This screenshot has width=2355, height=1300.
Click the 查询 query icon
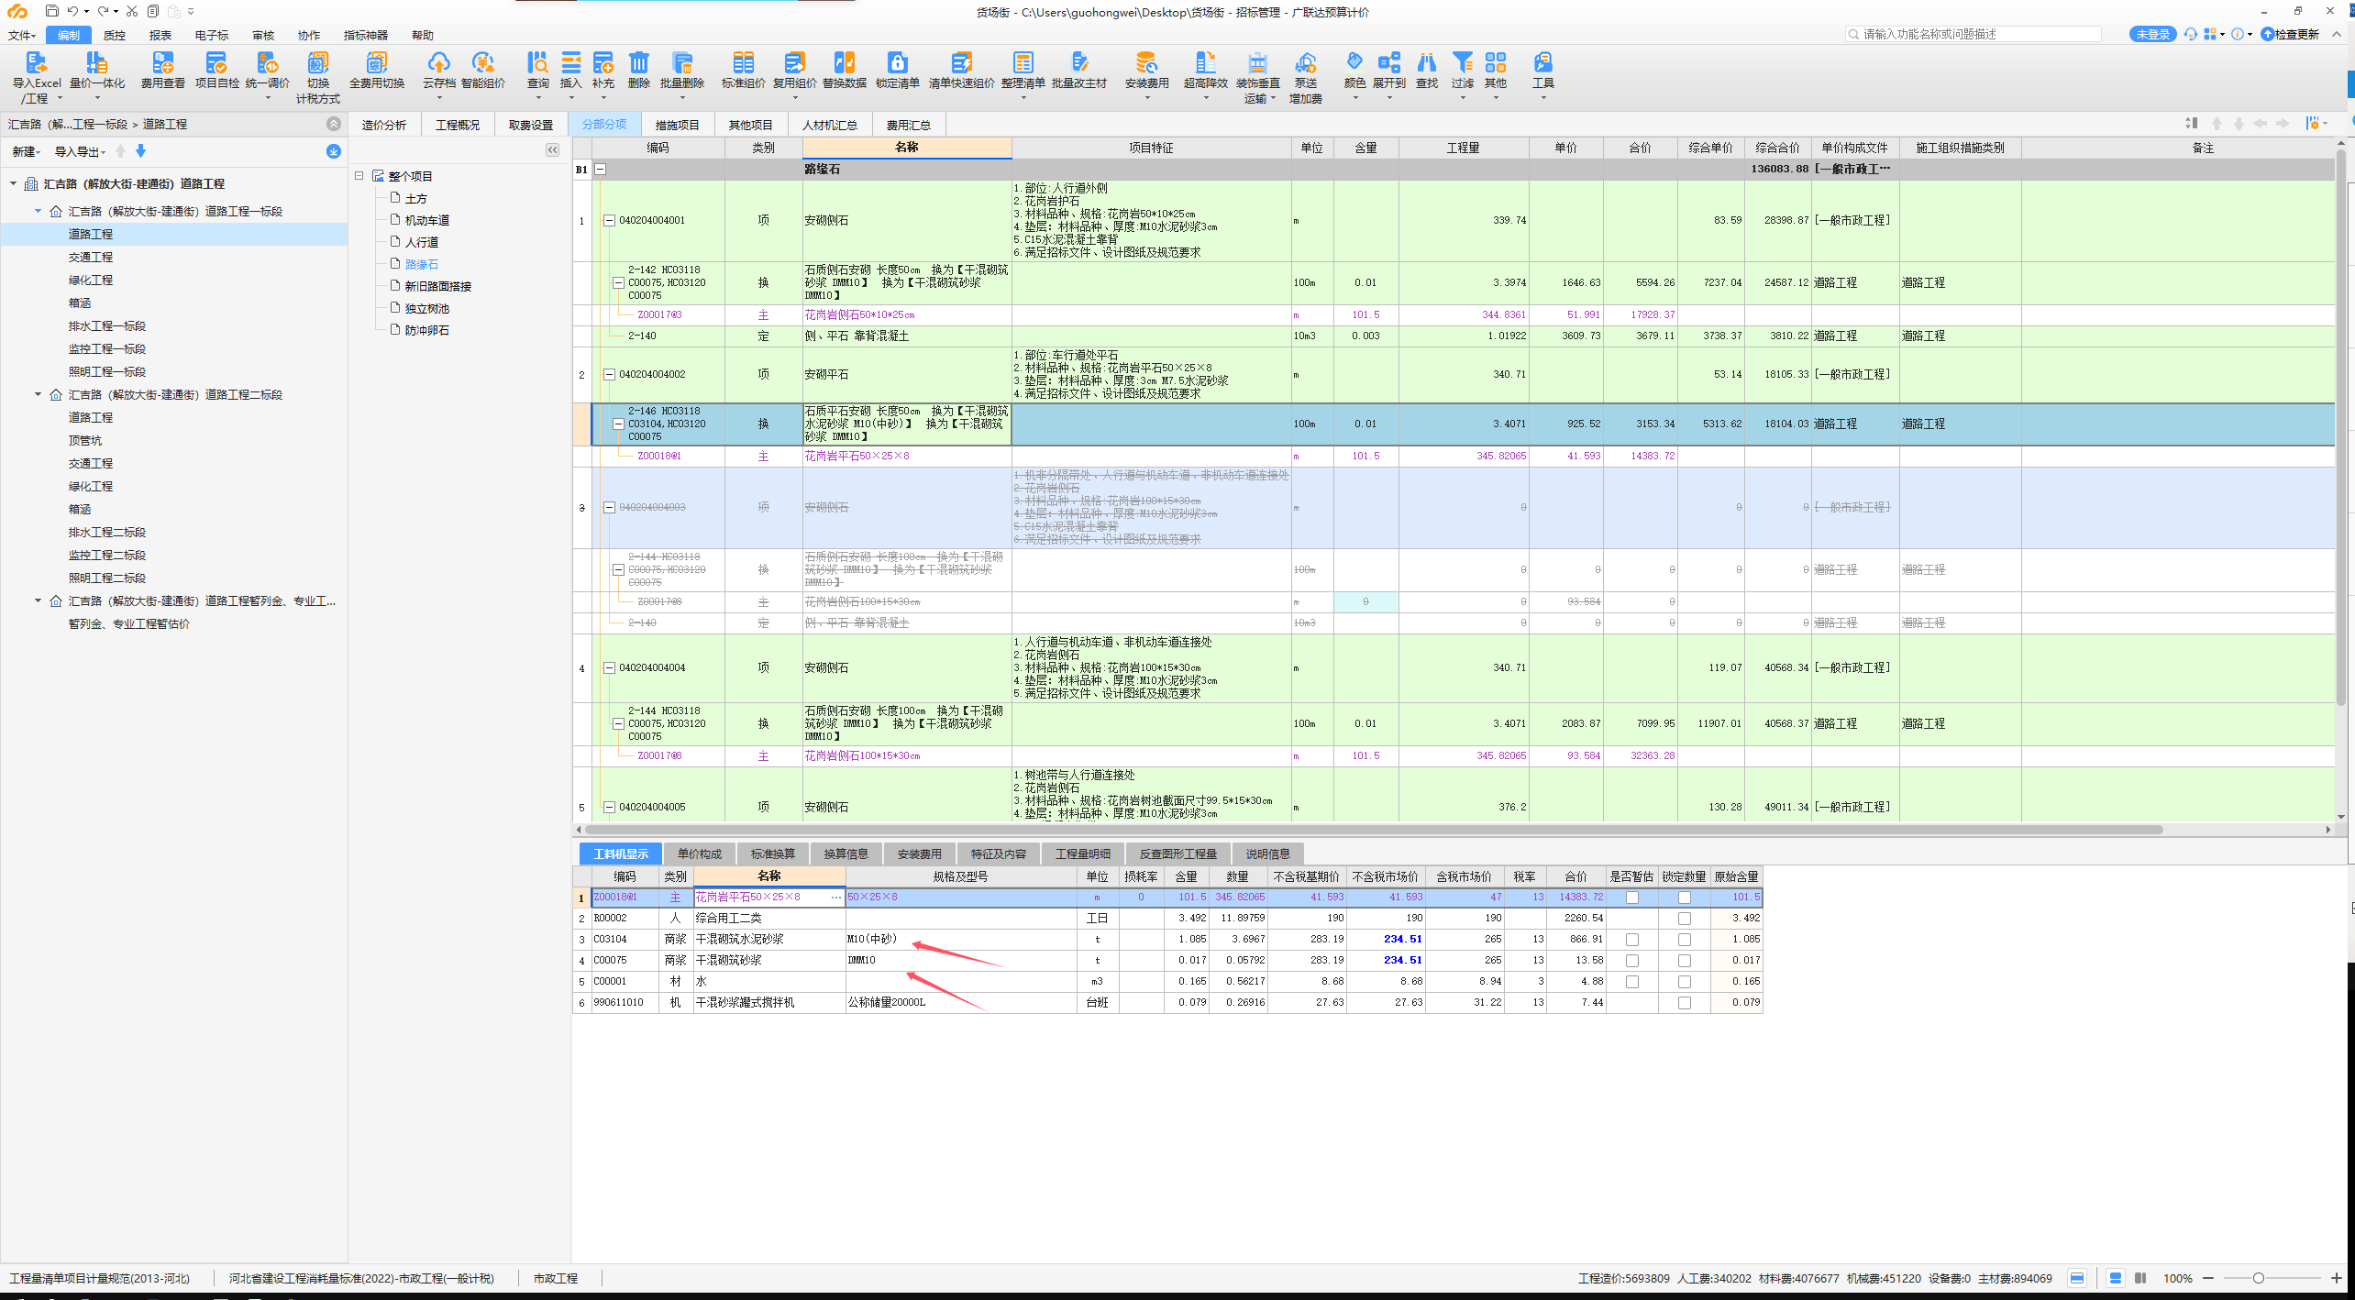[x=537, y=62]
